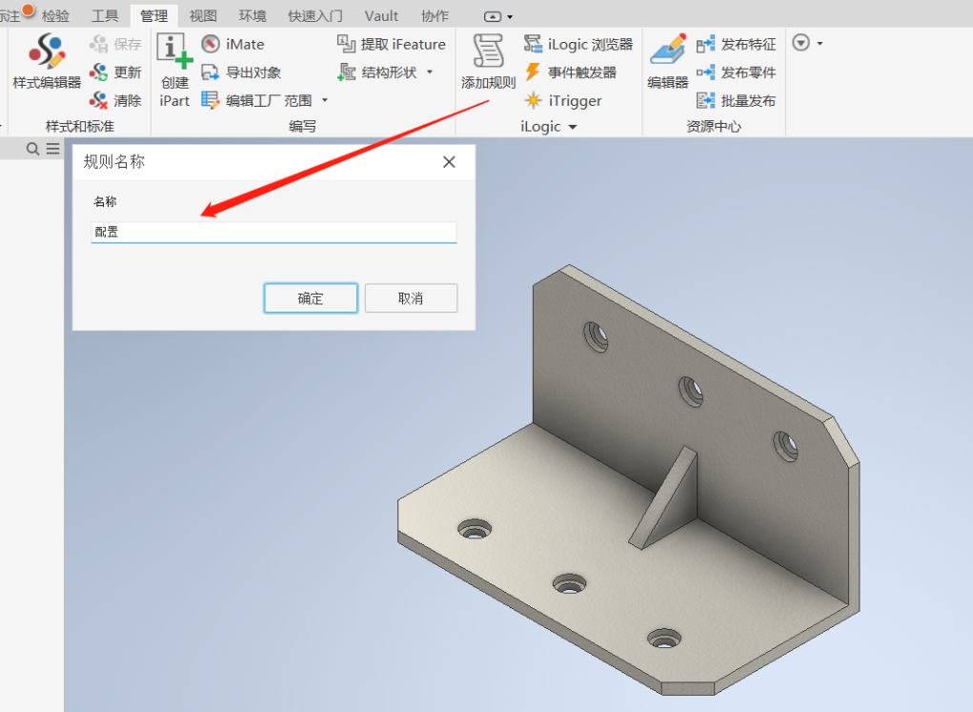Select the 管理 ribbon tab

153,15
